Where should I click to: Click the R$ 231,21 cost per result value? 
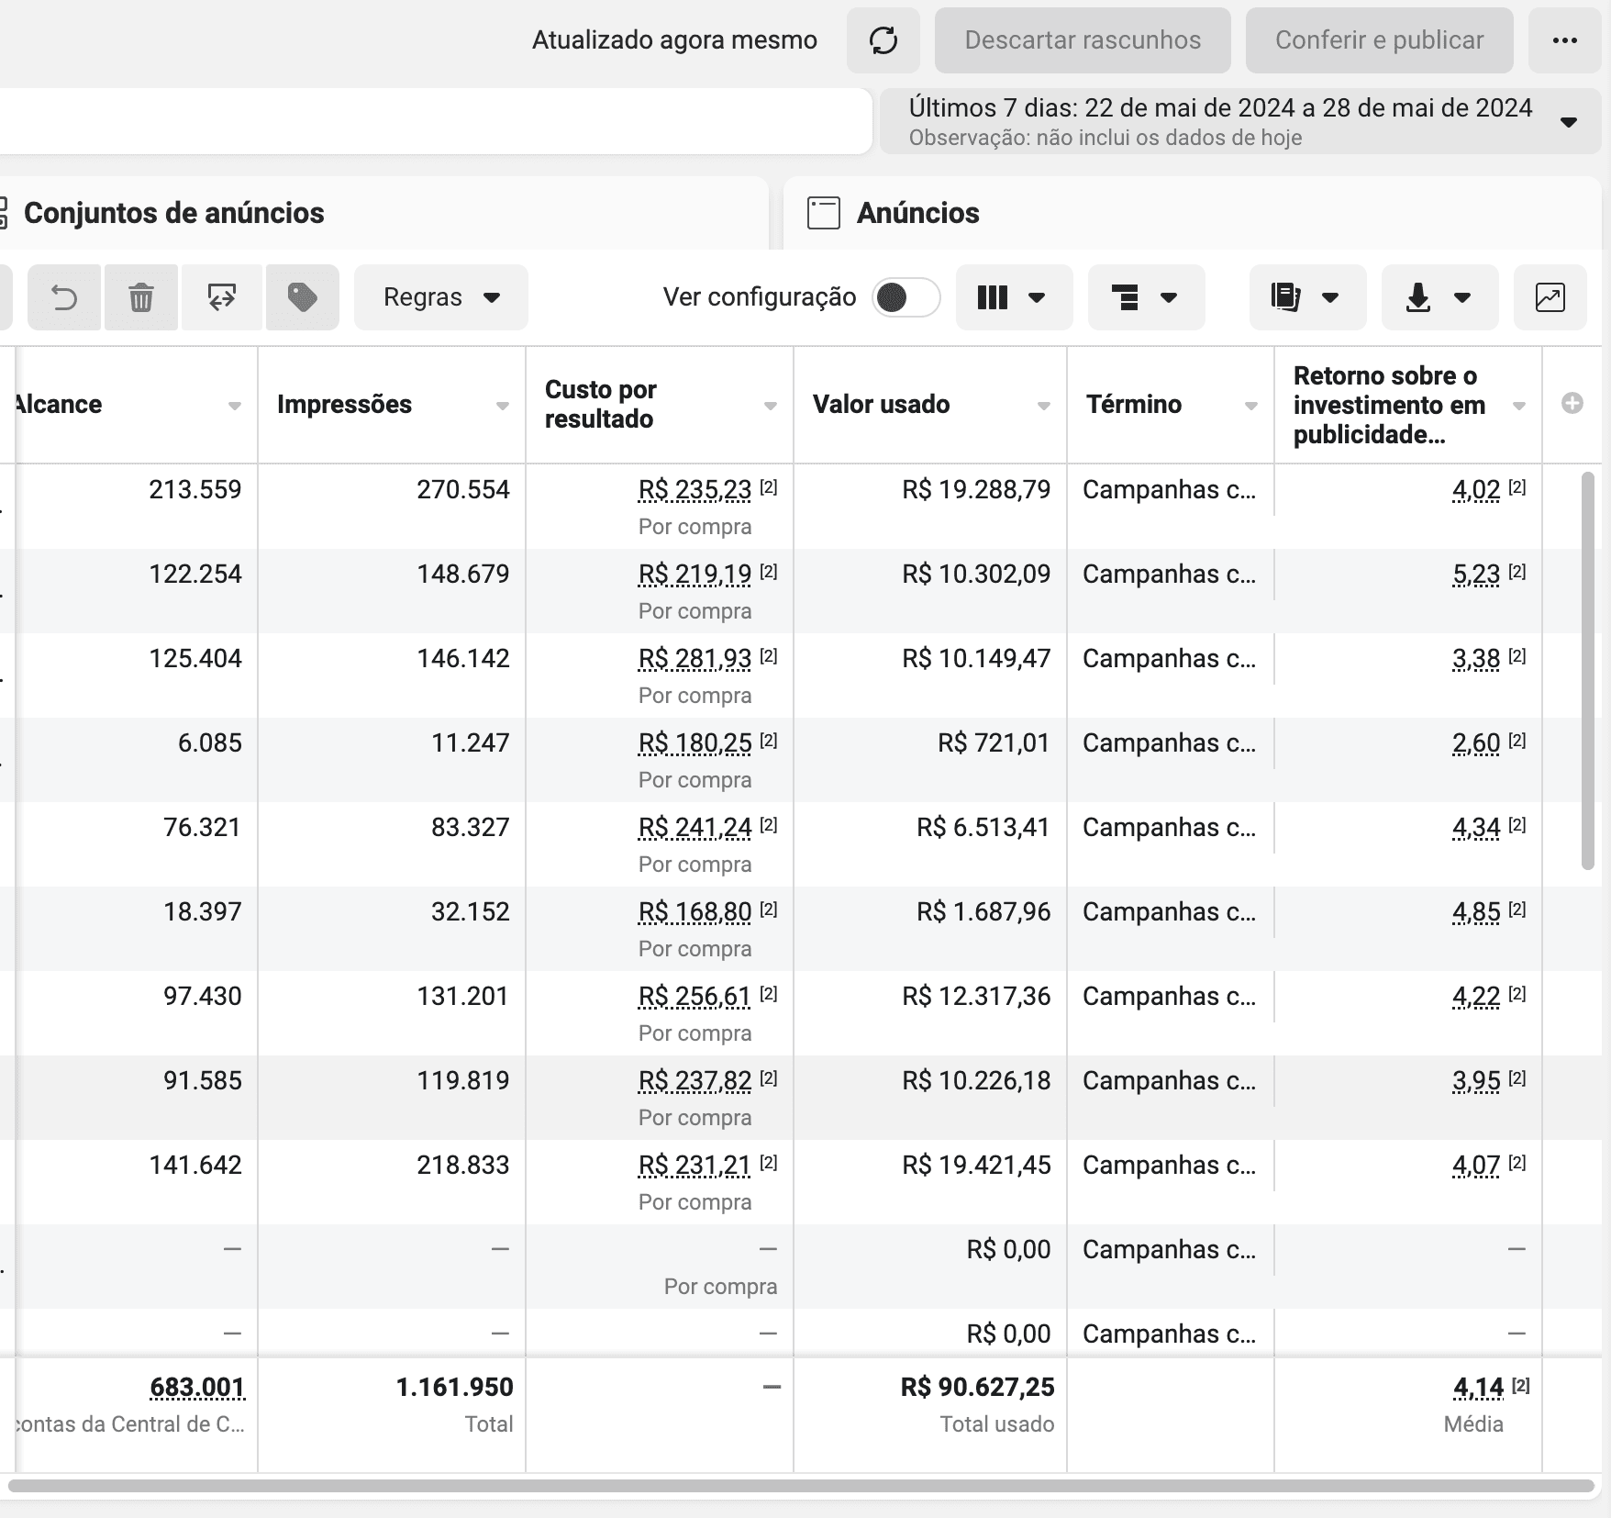(x=694, y=1166)
